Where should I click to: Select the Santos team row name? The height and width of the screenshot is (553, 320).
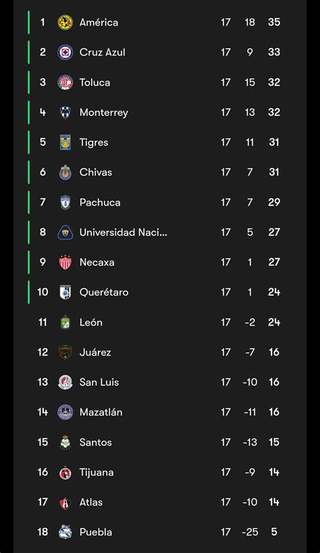tap(96, 442)
